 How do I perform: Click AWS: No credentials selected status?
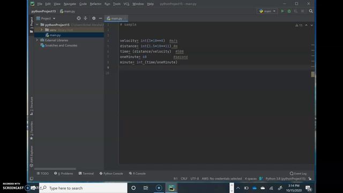[221, 179]
